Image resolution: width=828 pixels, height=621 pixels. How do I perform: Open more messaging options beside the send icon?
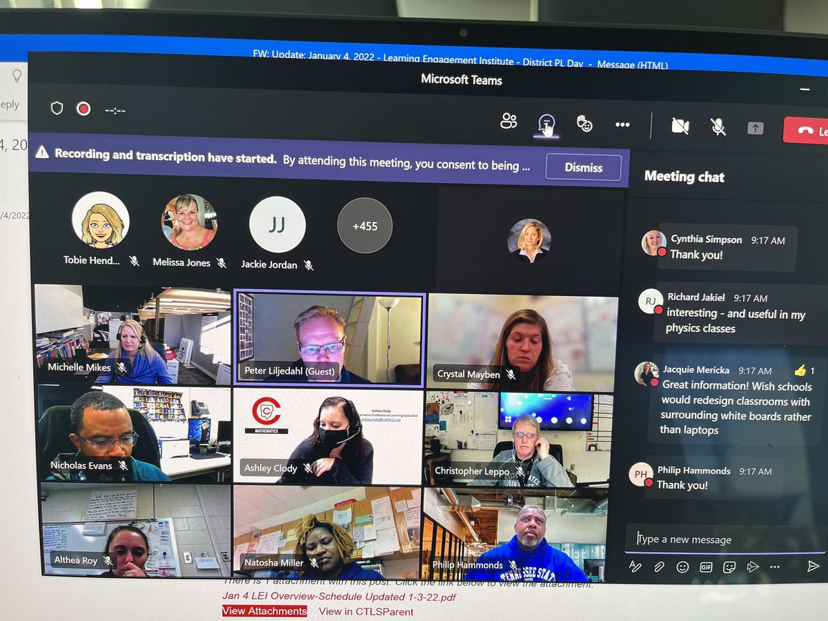tap(774, 566)
